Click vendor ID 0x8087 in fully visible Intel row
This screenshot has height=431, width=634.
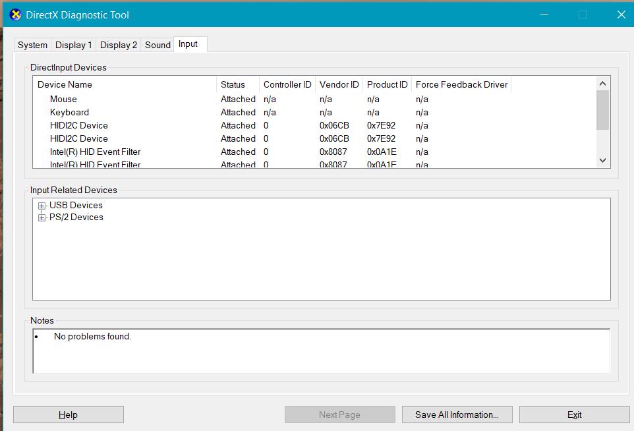(x=333, y=152)
